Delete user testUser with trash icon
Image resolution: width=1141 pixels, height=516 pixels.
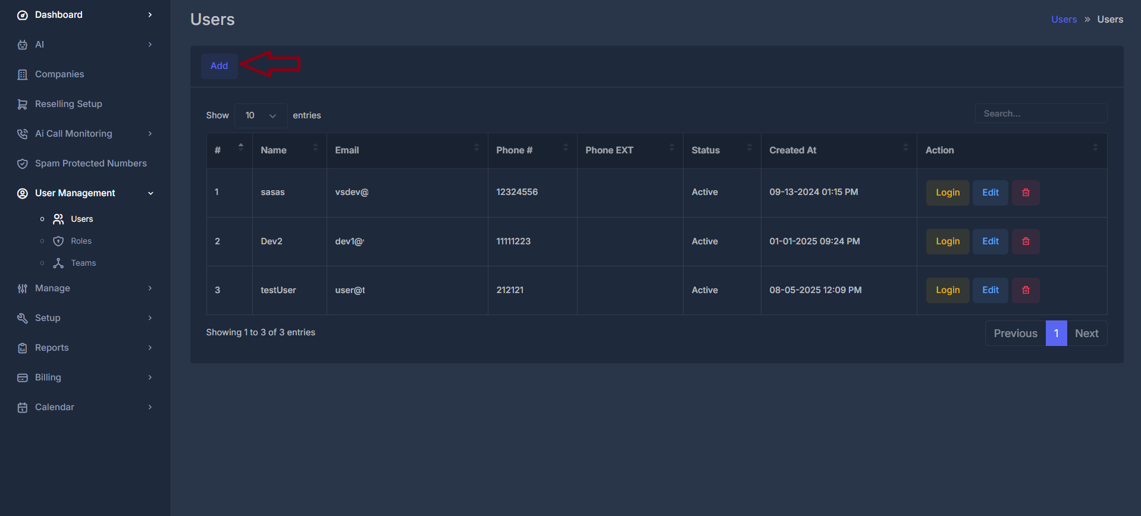click(1026, 290)
